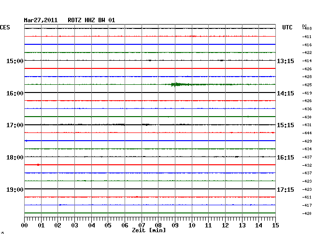Click the DC offset value -408
Screen dimensions: 314x238
307,28
